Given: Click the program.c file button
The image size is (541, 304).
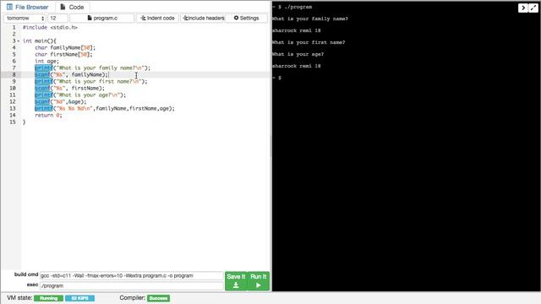Looking at the screenshot, I should tap(102, 18).
